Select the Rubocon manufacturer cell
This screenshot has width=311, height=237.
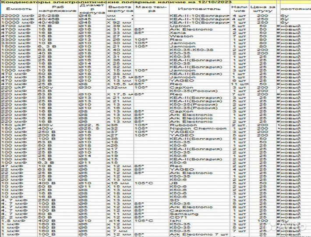183,125
